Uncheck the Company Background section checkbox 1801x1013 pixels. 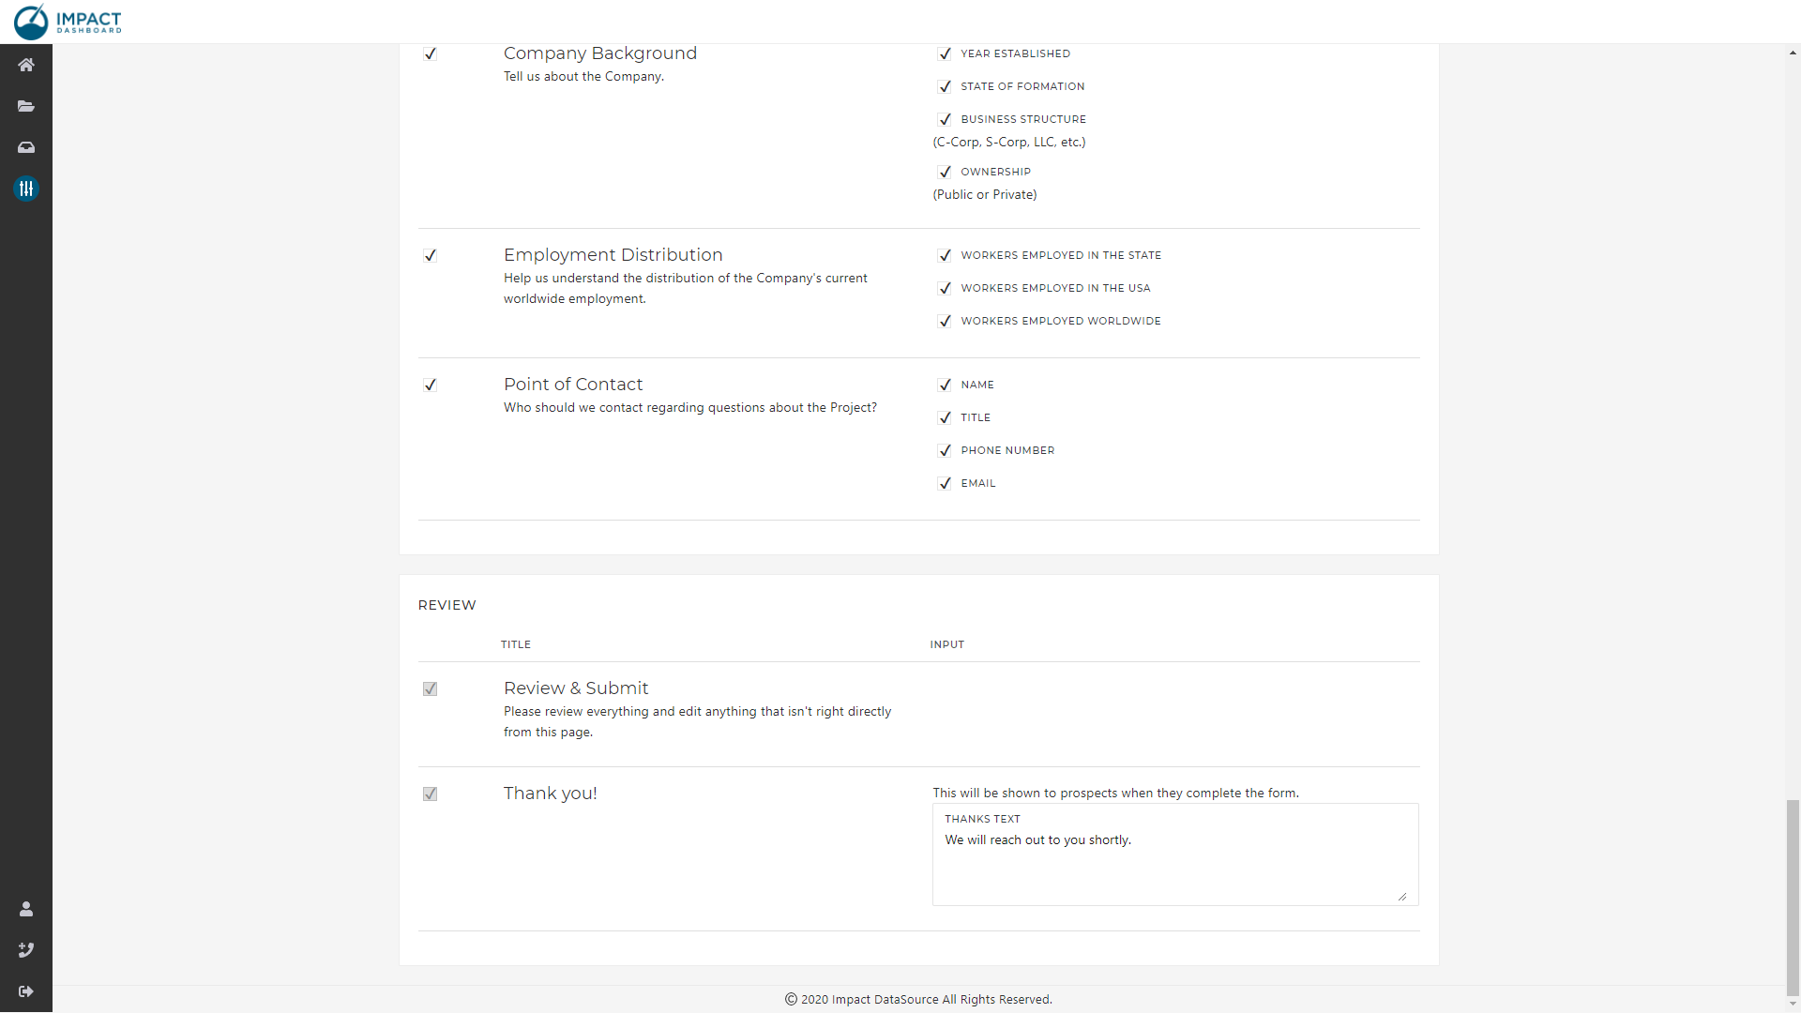(x=431, y=53)
